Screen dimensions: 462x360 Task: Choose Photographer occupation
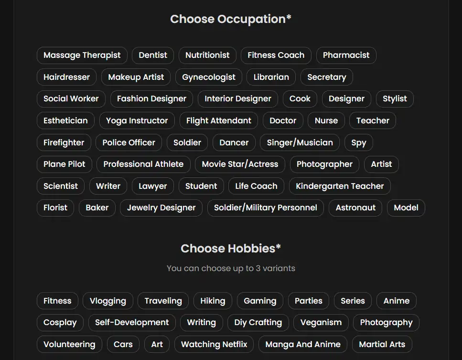[324, 164]
